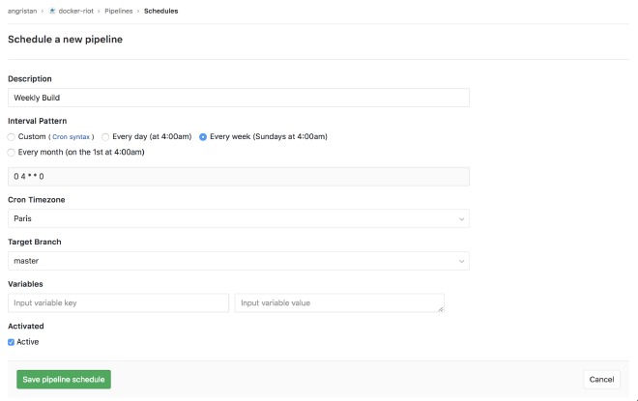The height and width of the screenshot is (401, 638).
Task: Open the Cron Timezone dropdown
Action: [238, 218]
